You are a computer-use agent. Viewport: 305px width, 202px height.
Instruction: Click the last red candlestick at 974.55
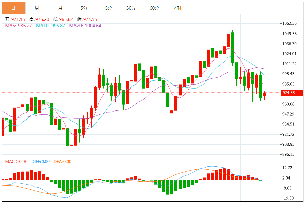(264, 94)
